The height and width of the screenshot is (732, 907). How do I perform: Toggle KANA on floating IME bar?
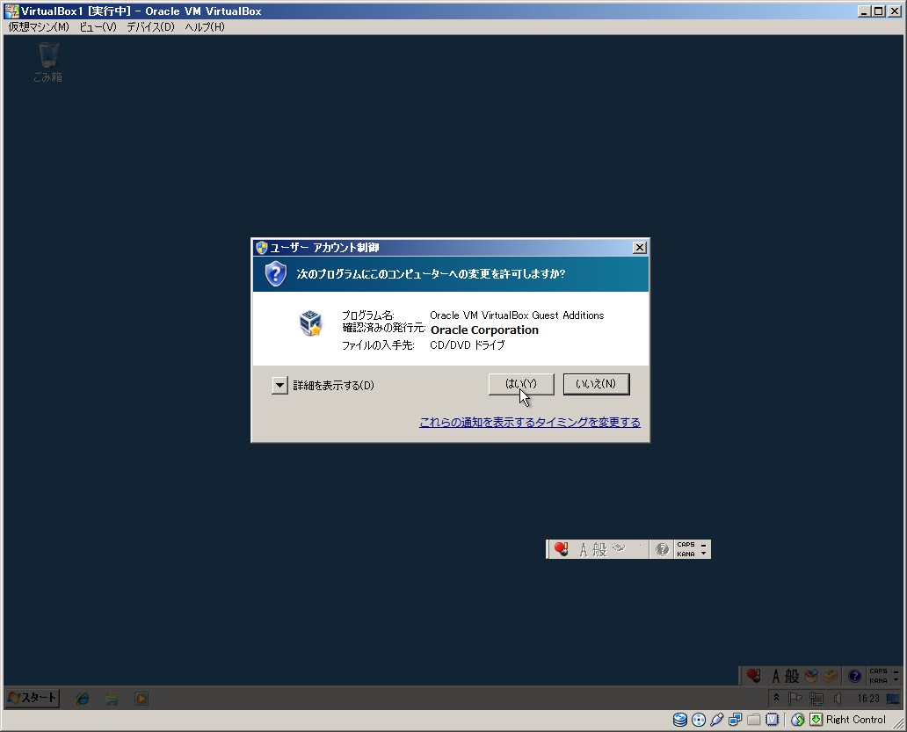coord(686,554)
